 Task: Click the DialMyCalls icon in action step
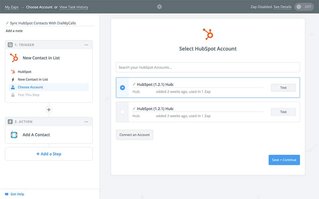point(14,135)
